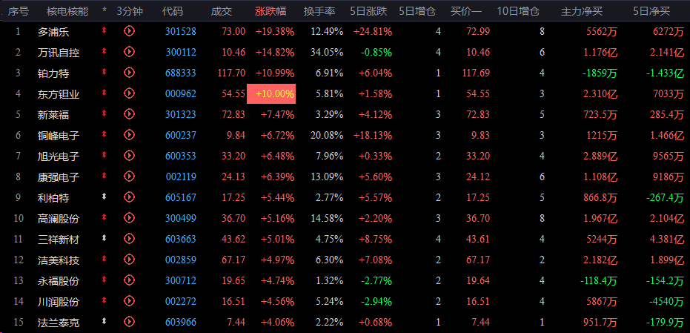
Task: Sort by 成交 column header
Action: pyautogui.click(x=222, y=11)
